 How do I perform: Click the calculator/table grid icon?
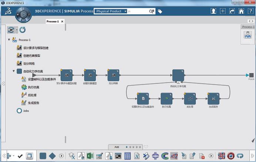127,156
